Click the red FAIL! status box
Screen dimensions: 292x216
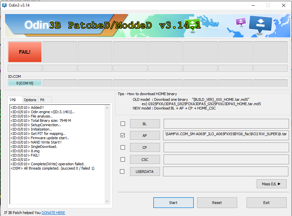[25, 52]
